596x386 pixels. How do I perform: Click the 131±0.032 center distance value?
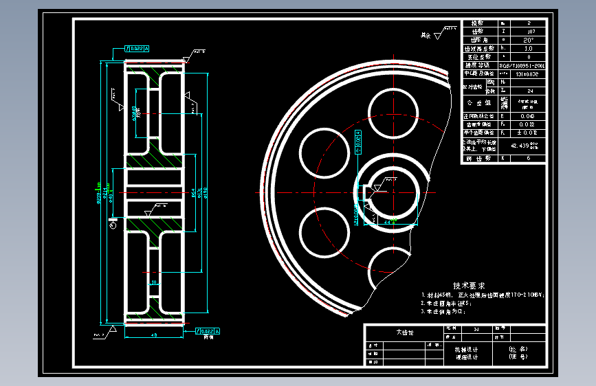tap(527, 74)
